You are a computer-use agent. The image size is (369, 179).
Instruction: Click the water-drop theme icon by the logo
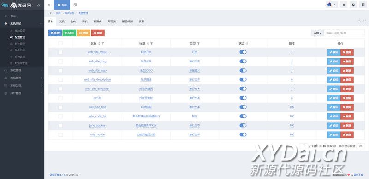click(39, 5)
